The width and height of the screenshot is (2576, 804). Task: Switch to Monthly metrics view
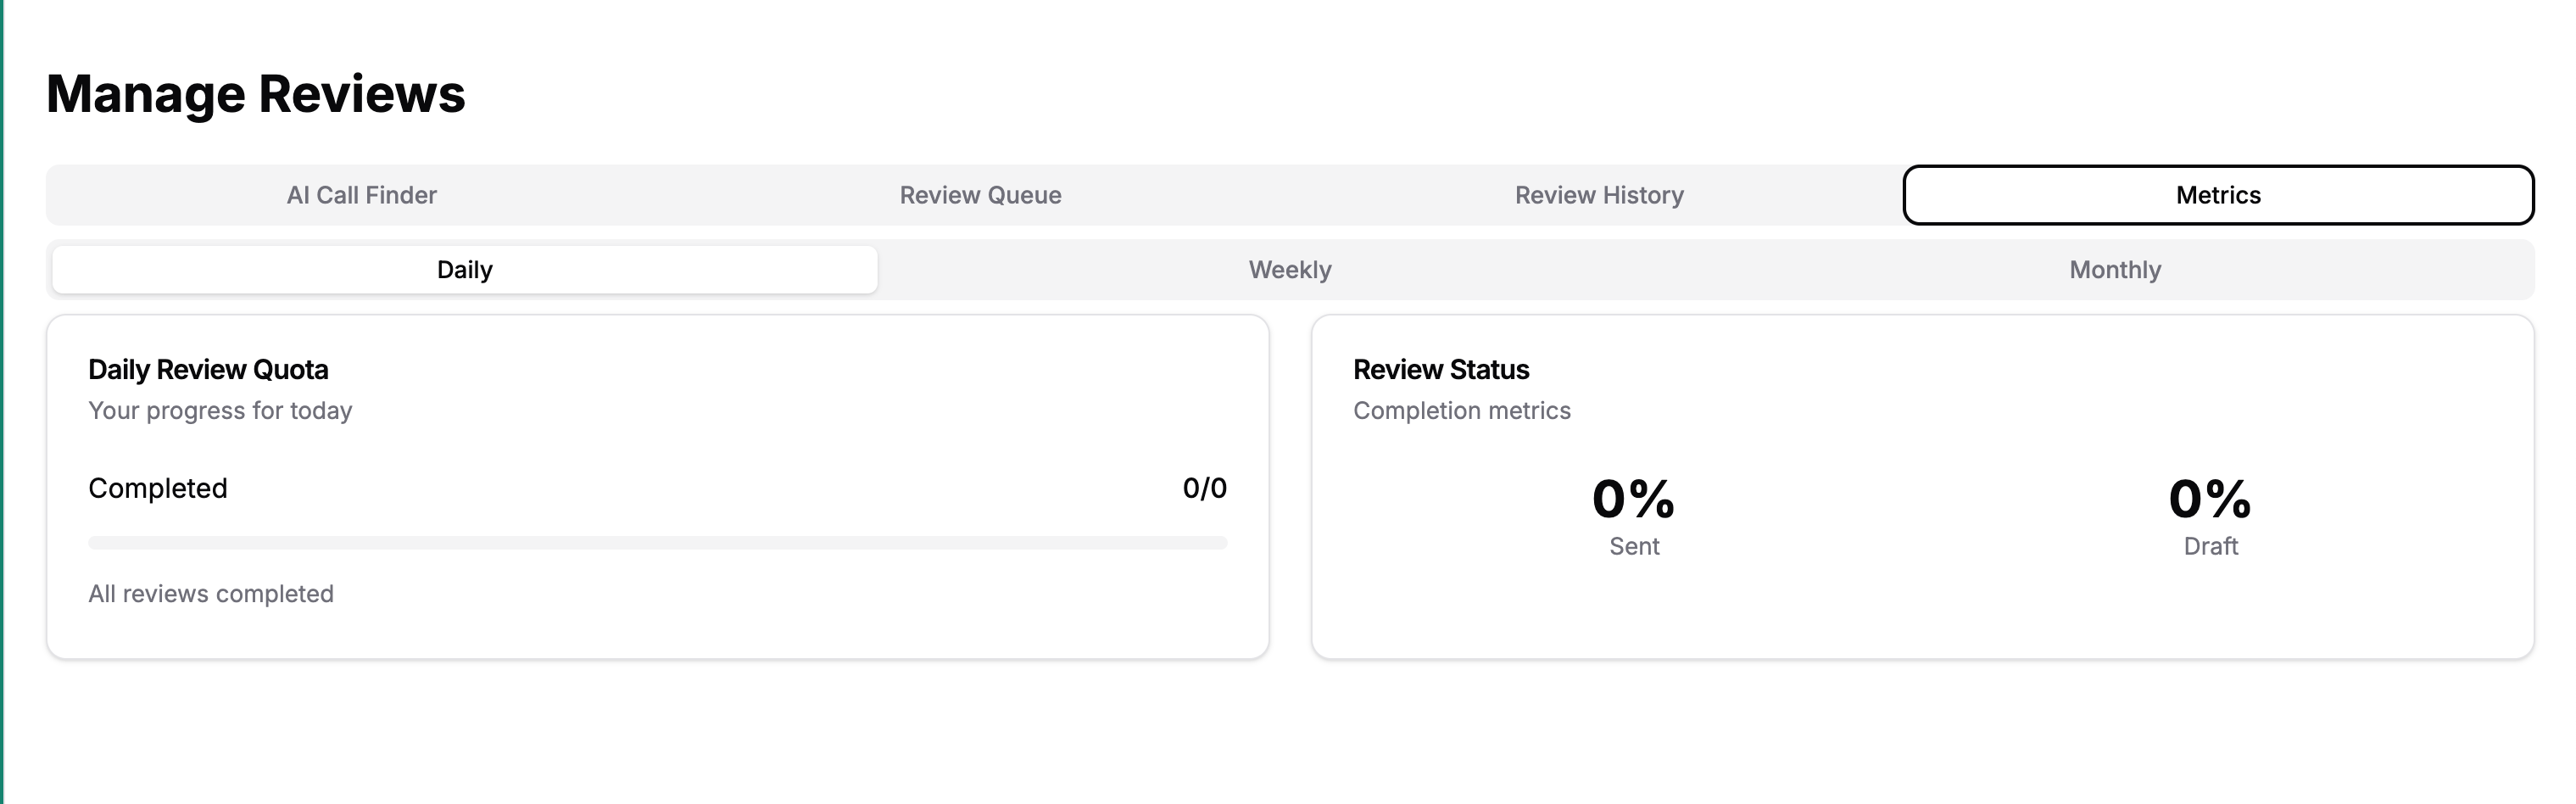(x=2115, y=270)
